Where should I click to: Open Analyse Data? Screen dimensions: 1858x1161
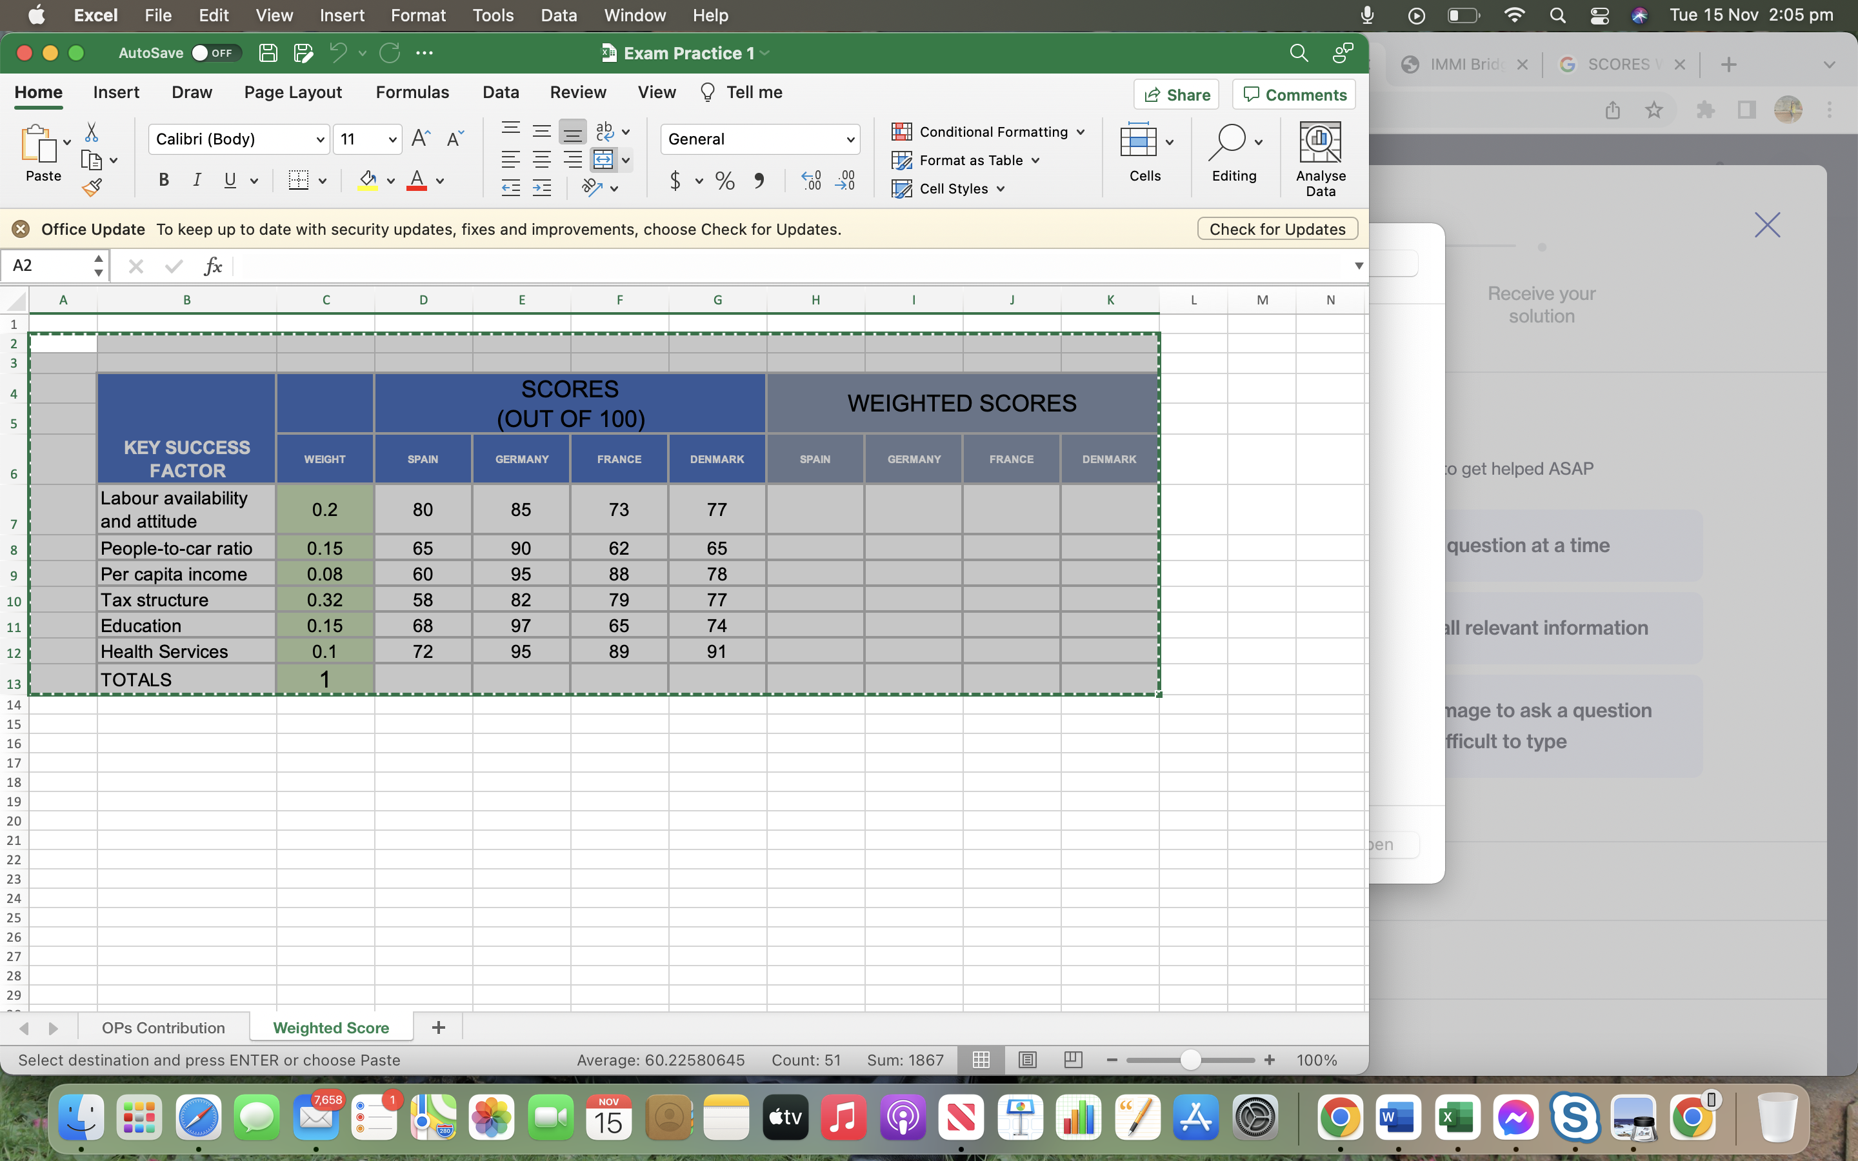1321,154
